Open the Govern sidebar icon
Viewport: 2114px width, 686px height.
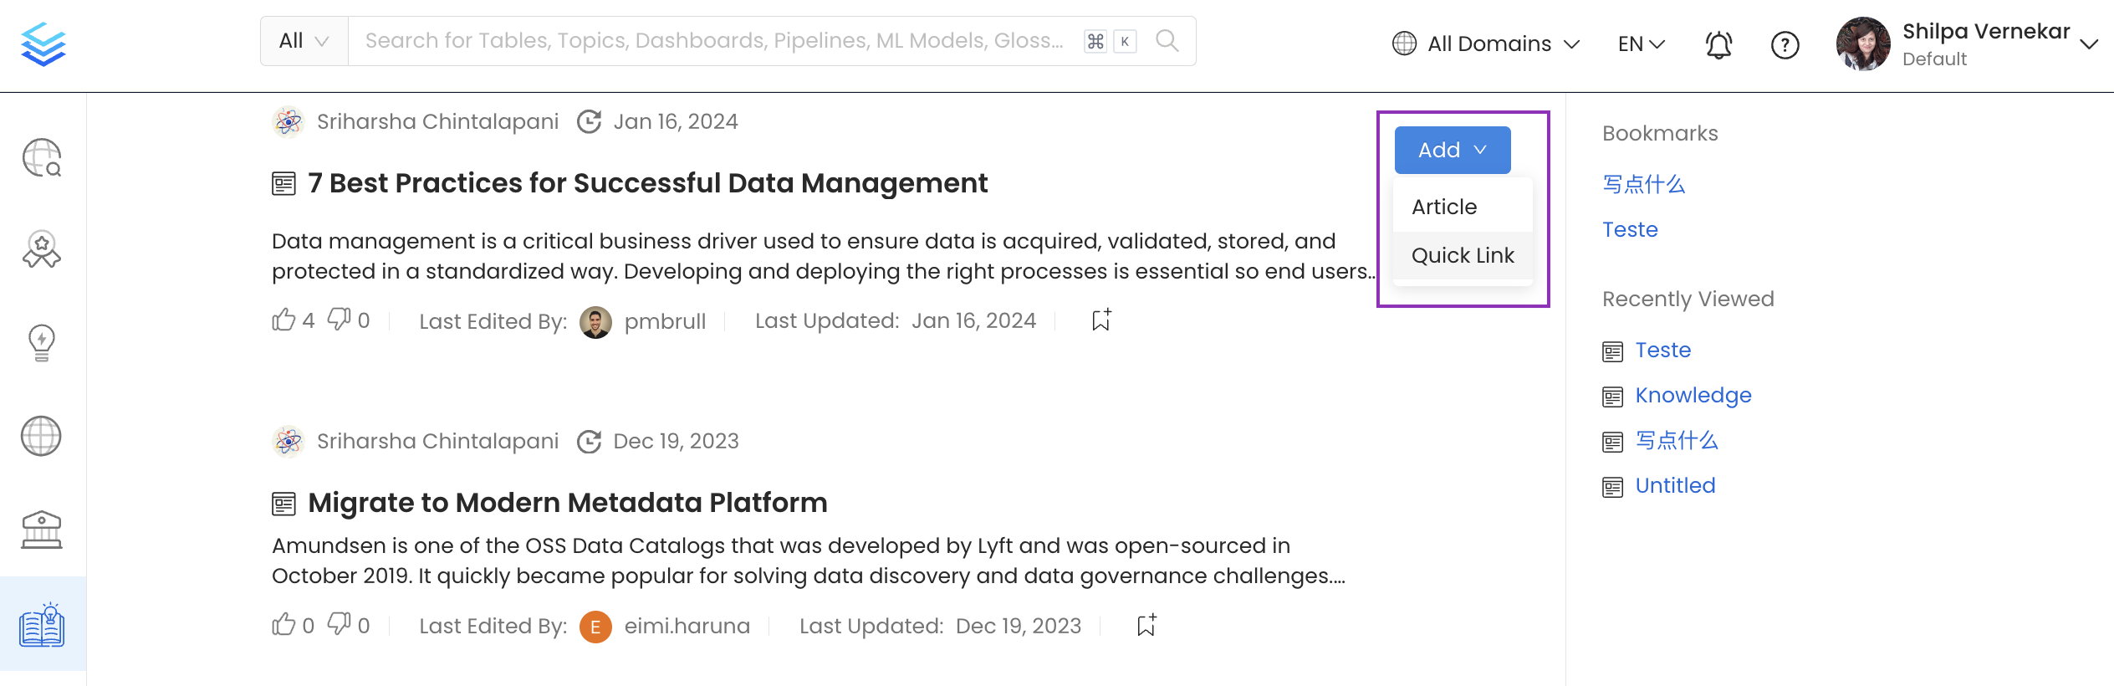pyautogui.click(x=42, y=529)
